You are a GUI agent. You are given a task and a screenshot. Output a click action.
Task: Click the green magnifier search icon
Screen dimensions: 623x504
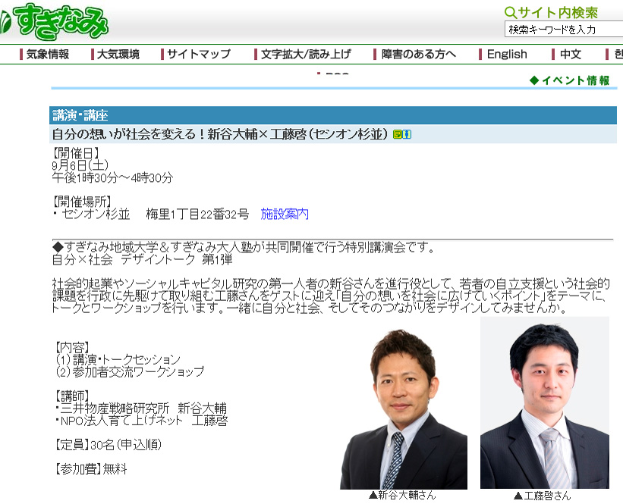tap(511, 12)
